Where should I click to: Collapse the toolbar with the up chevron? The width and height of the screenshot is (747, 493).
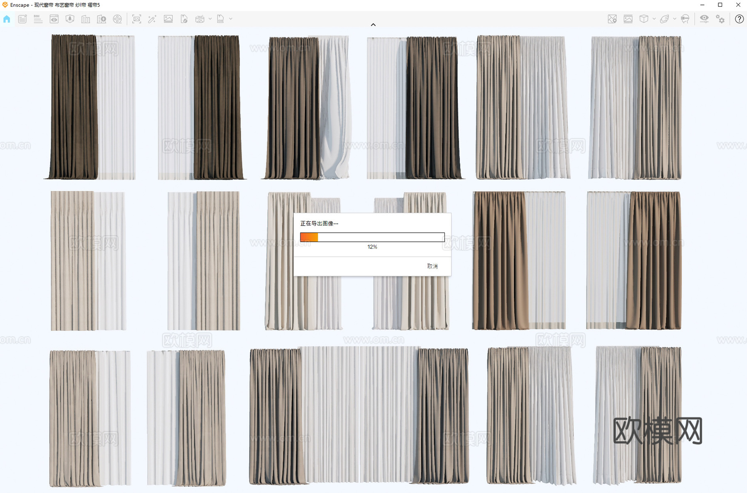coord(373,25)
